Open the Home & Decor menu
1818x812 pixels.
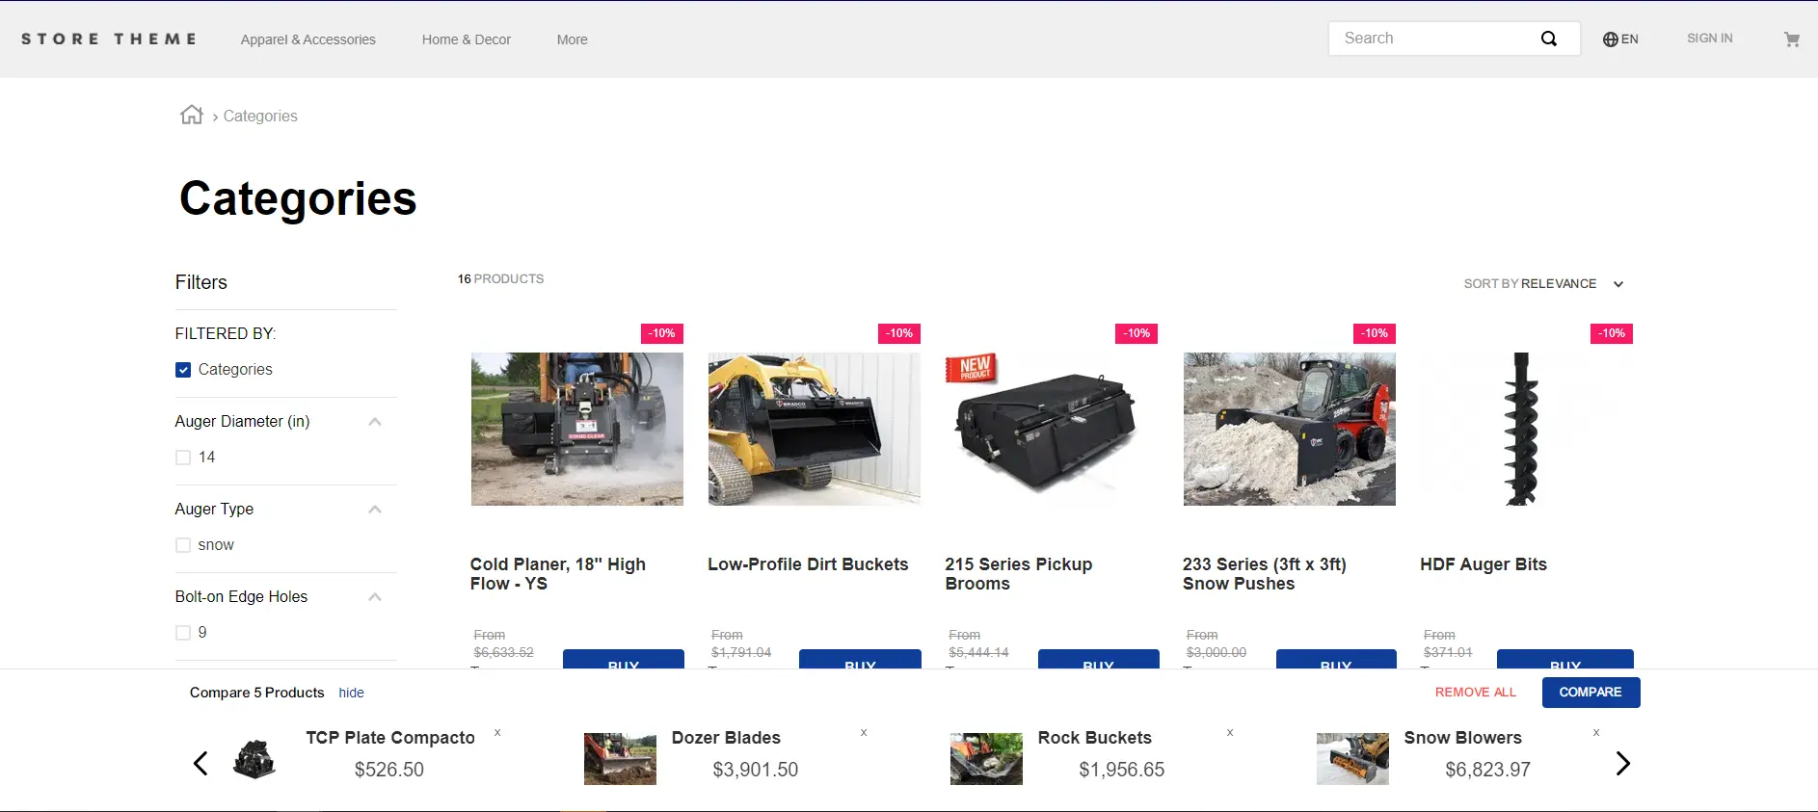(467, 39)
